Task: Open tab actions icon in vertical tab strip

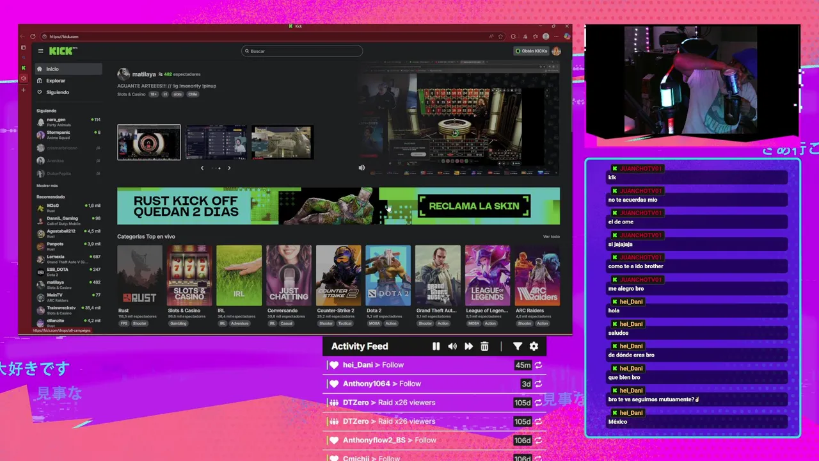Action: pos(24,47)
